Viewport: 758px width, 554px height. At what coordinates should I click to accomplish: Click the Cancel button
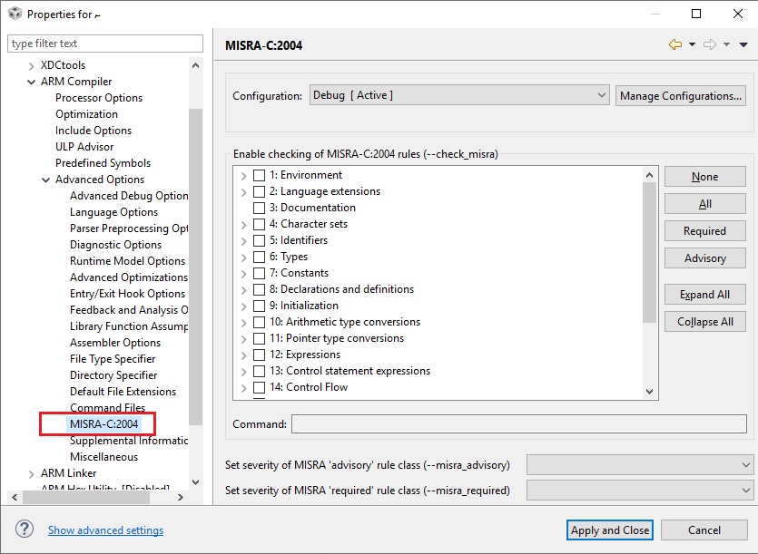(704, 530)
